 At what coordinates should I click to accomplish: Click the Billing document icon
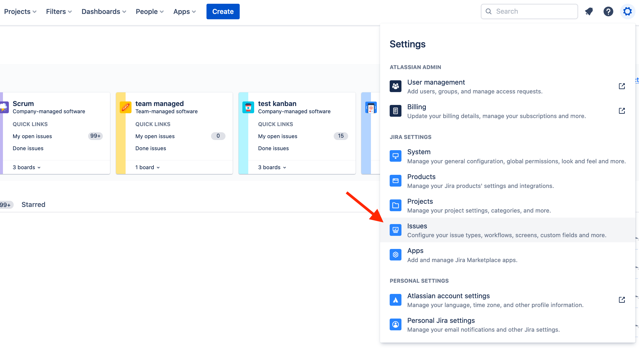(x=396, y=111)
